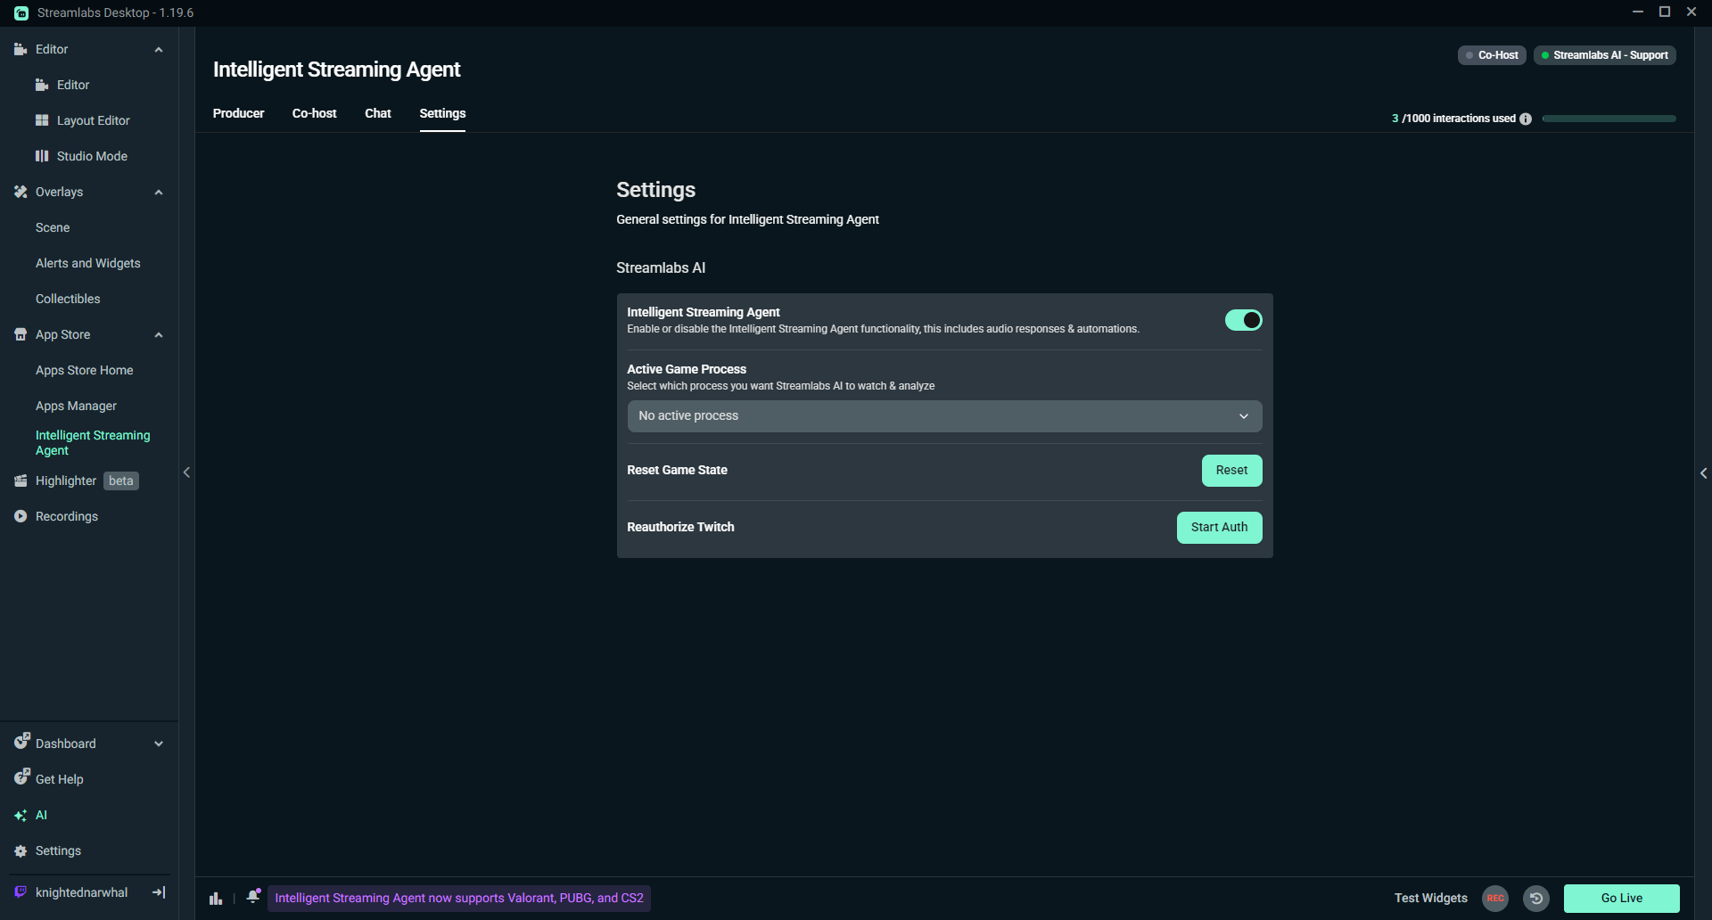The width and height of the screenshot is (1712, 920).
Task: Open the Recordings section
Action: (x=67, y=515)
